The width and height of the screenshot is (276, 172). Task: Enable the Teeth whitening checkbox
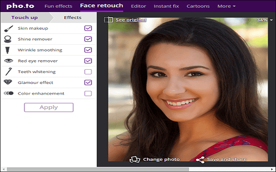88,72
